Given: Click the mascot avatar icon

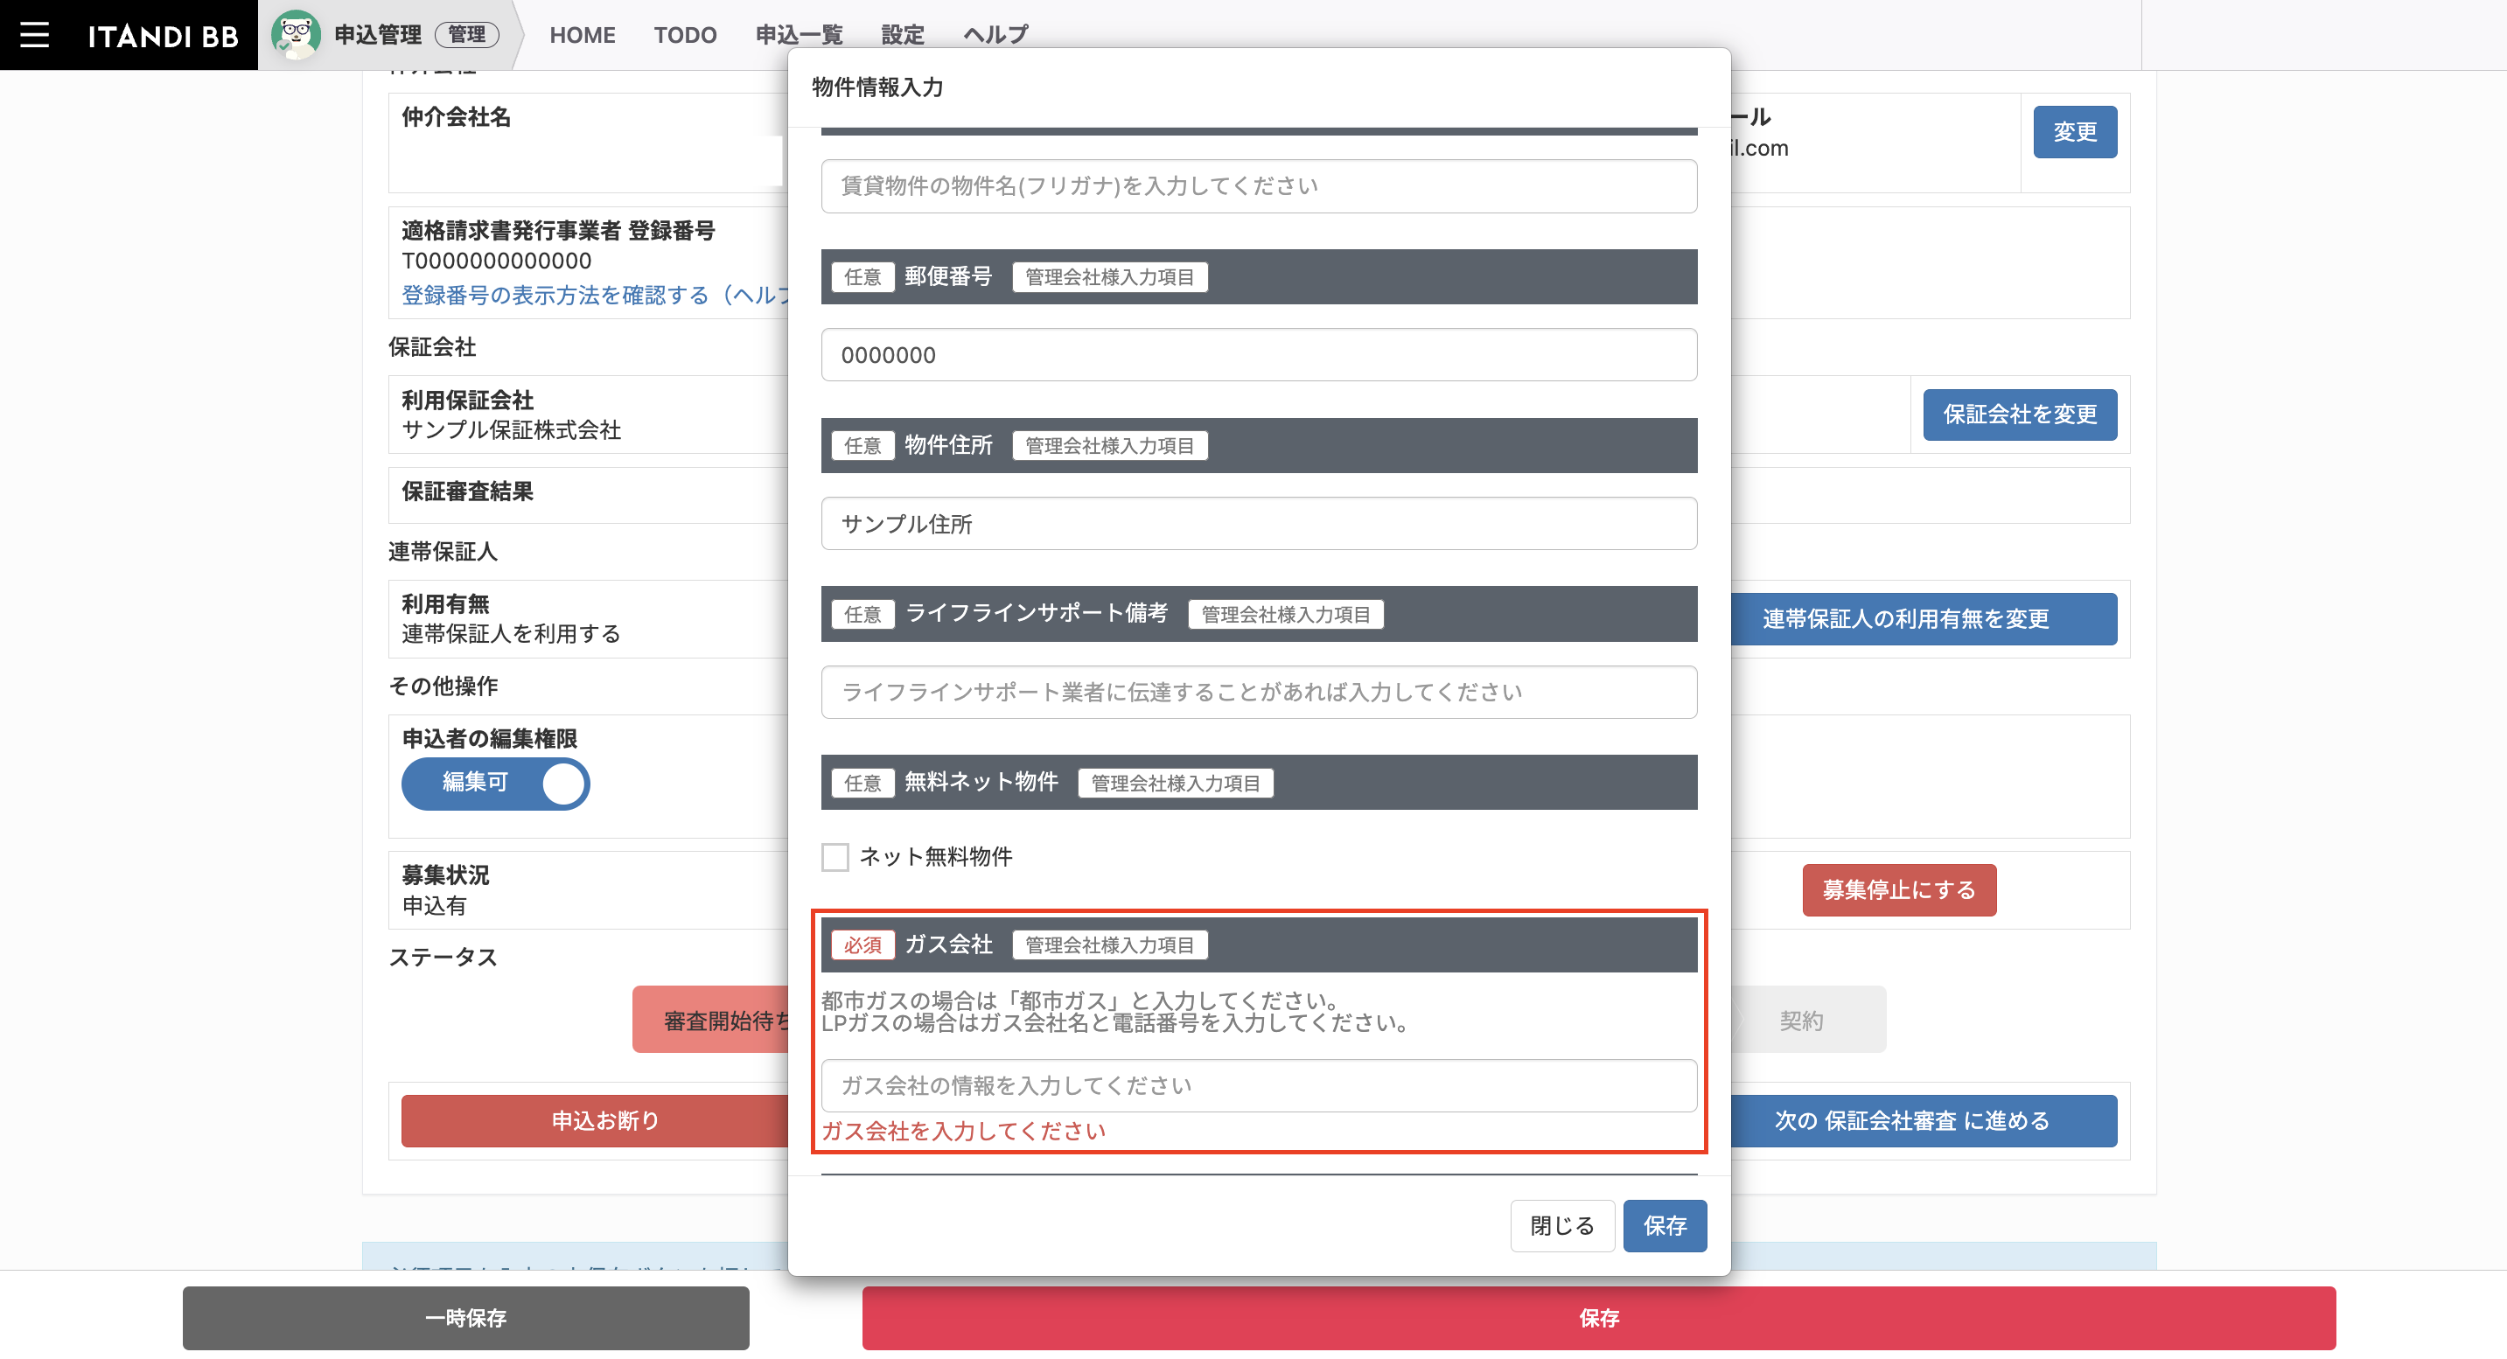Looking at the screenshot, I should tap(296, 35).
